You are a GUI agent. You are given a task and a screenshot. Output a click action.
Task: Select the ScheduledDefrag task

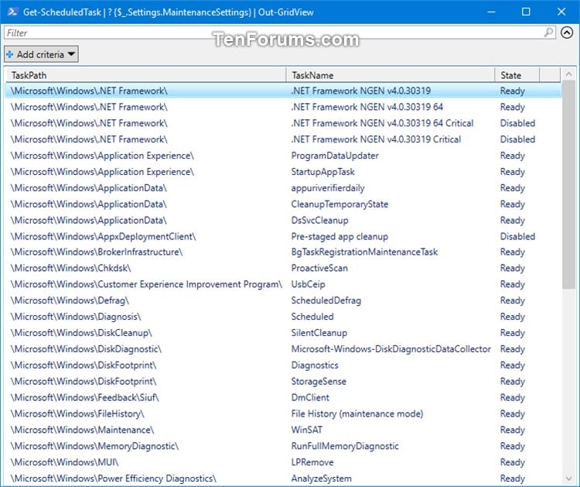pyautogui.click(x=283, y=300)
